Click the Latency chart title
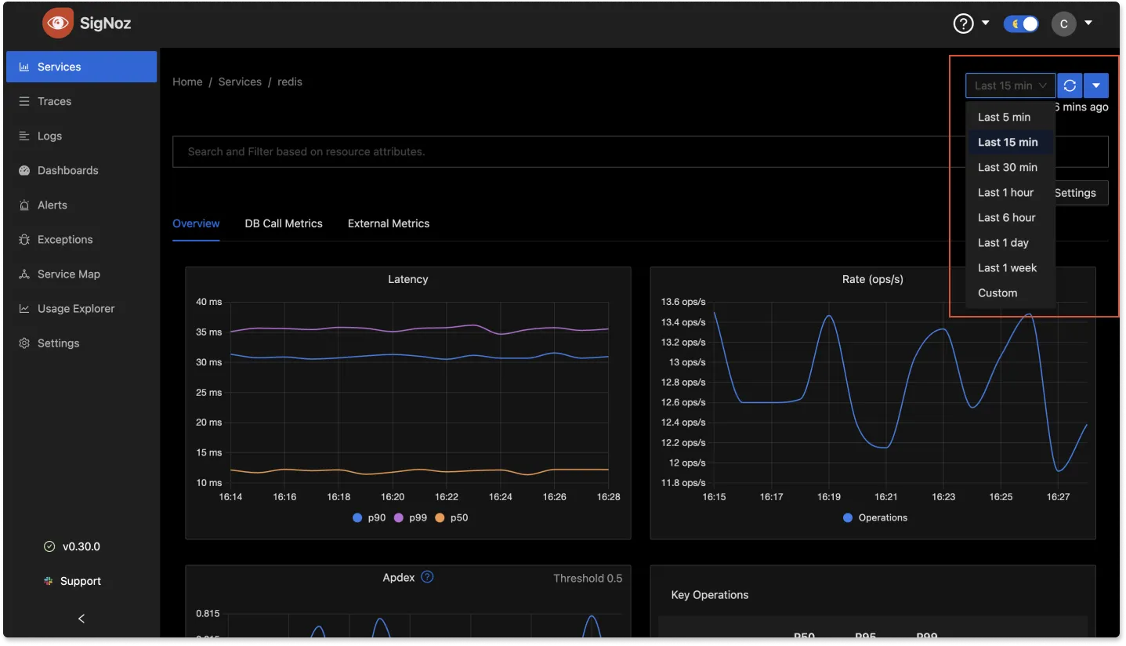 (408, 279)
